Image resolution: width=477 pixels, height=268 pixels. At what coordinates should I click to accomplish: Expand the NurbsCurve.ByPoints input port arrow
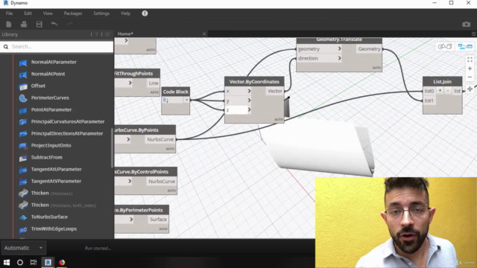click(128, 139)
